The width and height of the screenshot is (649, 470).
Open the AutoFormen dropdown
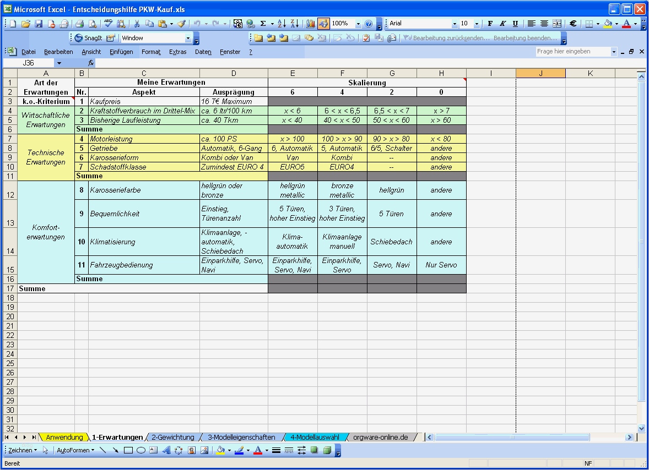pyautogui.click(x=75, y=450)
